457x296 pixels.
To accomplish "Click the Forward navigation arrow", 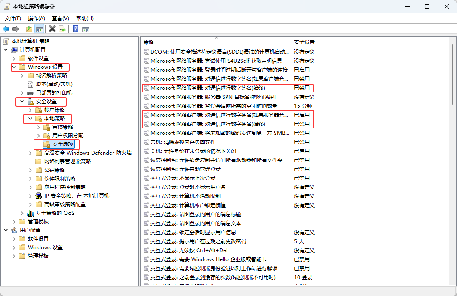I will (16, 29).
